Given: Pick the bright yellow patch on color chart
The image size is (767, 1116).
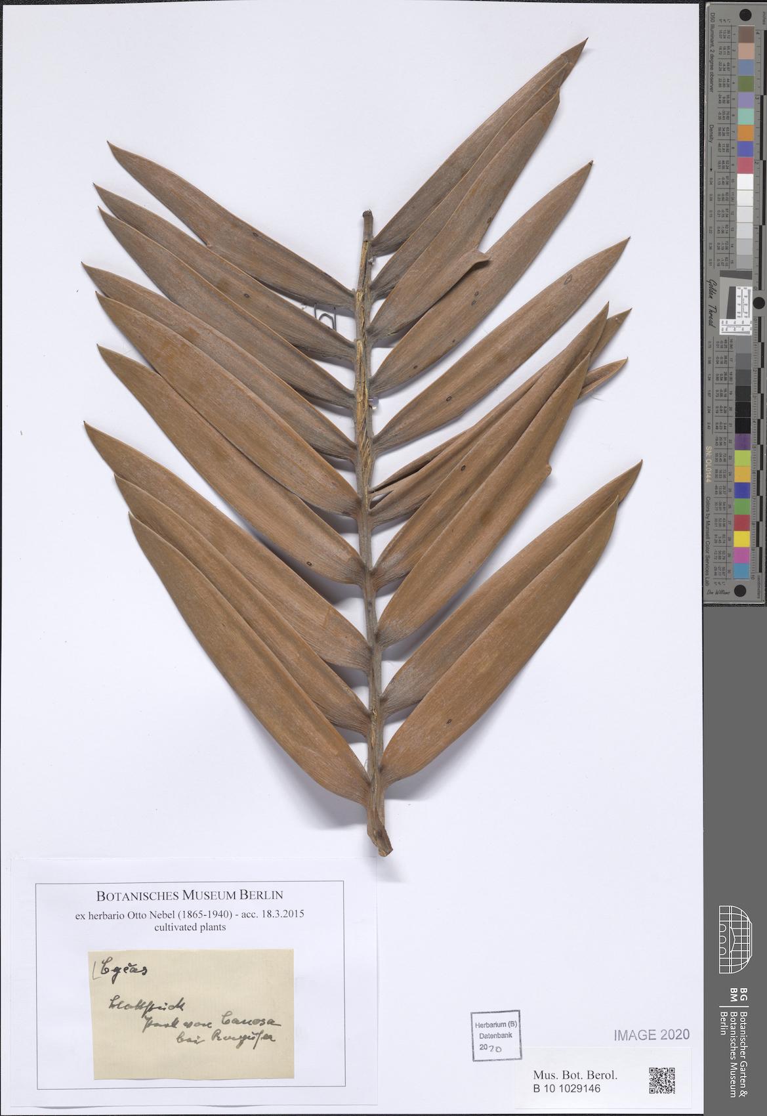Looking at the screenshot, I should point(747,539).
